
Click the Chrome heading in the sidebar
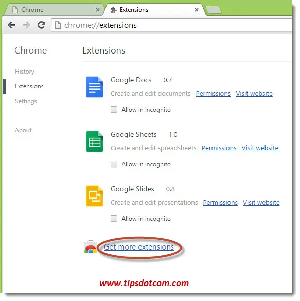30,50
